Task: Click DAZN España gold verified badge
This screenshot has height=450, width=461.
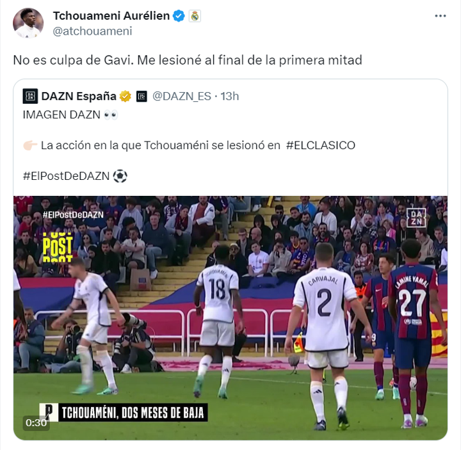Action: click(x=125, y=97)
